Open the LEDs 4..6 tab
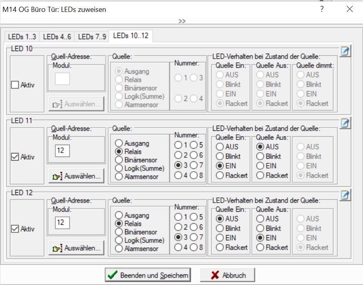The height and width of the screenshot is (285, 363). (57, 36)
